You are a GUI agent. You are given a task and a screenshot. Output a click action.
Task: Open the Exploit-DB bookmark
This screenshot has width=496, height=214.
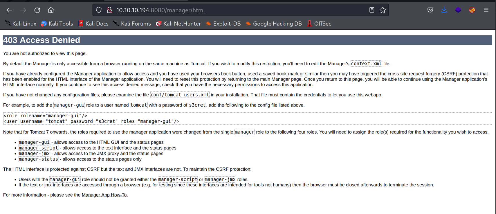223,24
